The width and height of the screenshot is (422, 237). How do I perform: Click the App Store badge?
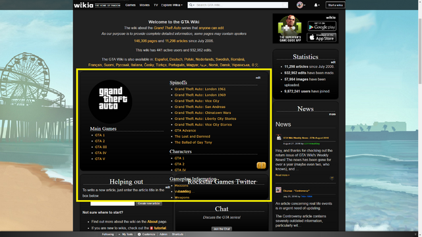(321, 38)
